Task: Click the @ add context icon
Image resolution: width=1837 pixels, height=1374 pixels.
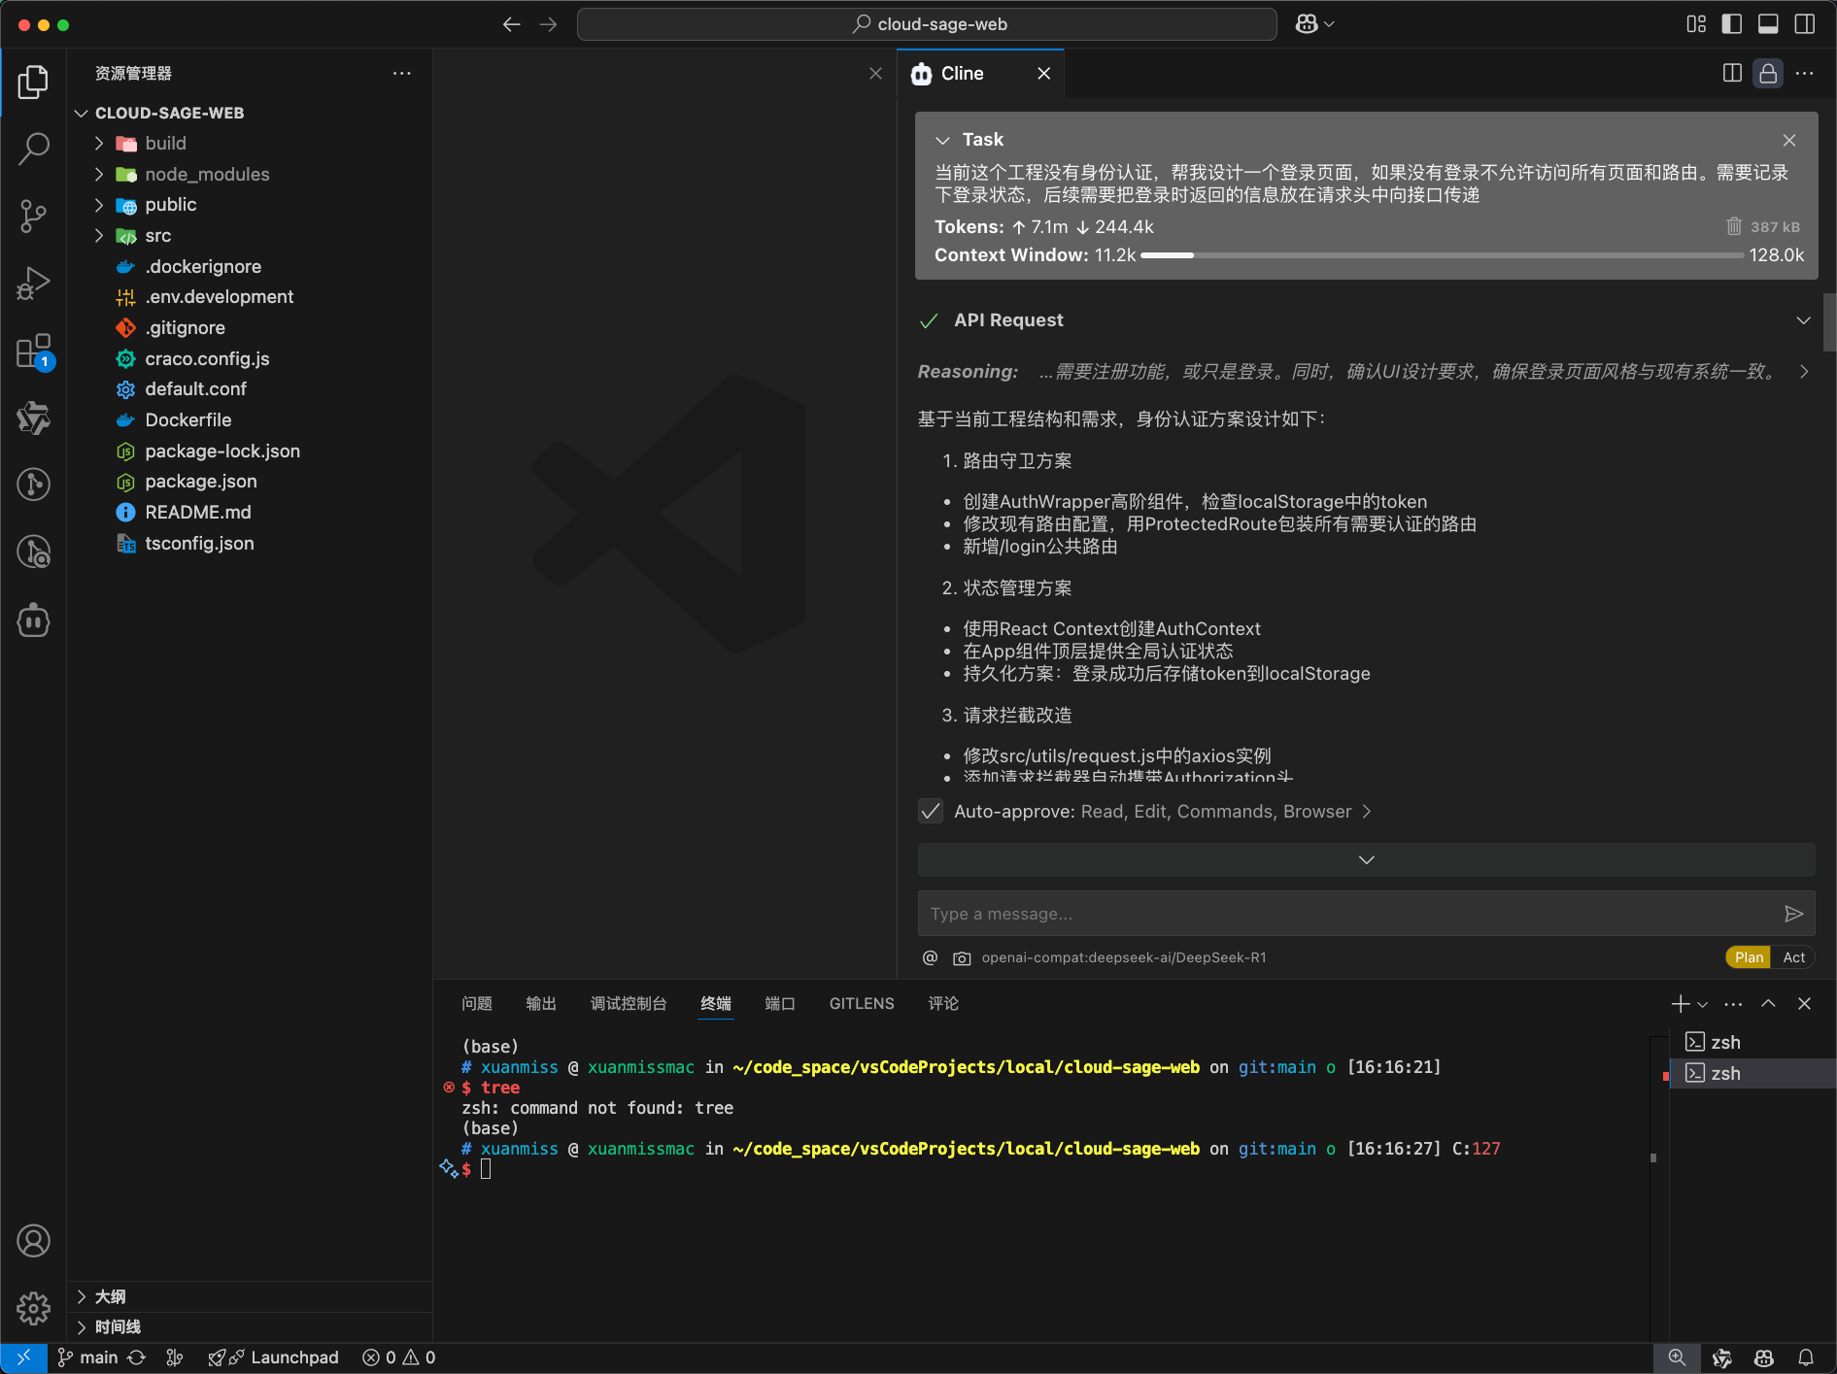Action: pyautogui.click(x=930, y=957)
